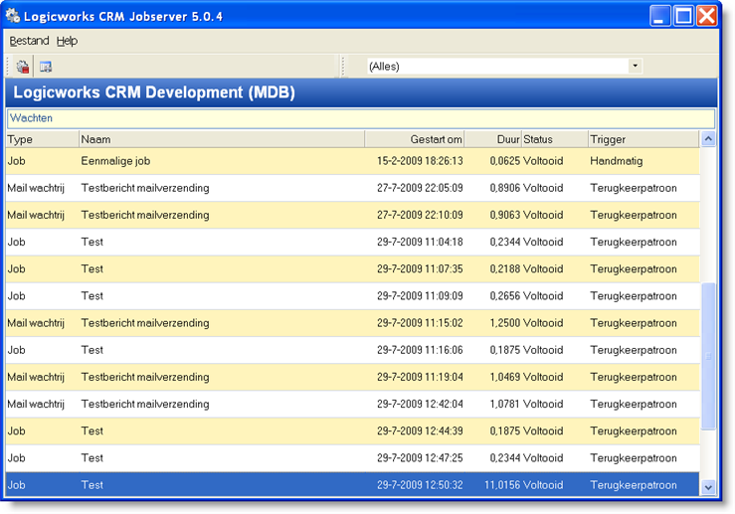Minimize the Jobserver window
Image resolution: width=735 pixels, height=514 pixels.
[x=660, y=16]
